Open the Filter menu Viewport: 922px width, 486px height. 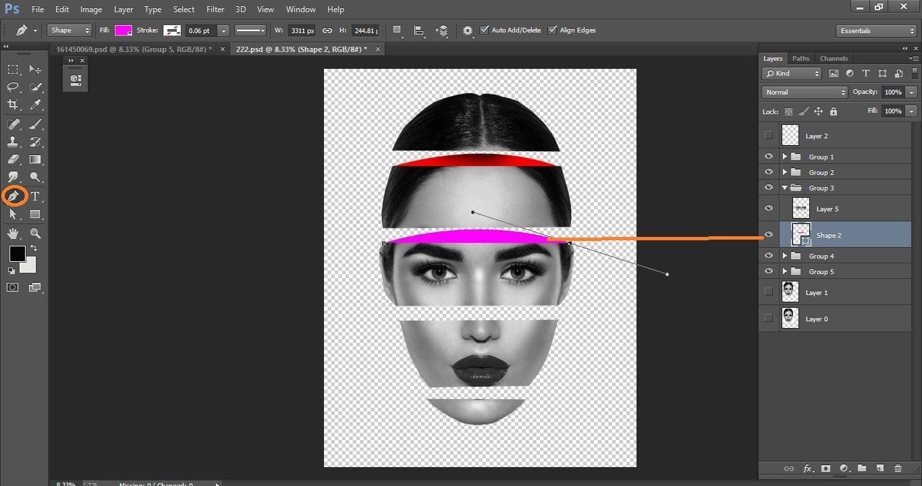215,9
